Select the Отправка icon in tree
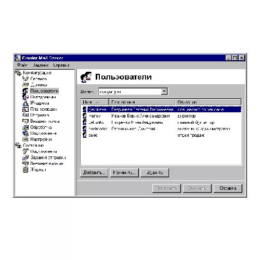This screenshot has width=260, height=260. 25,115
